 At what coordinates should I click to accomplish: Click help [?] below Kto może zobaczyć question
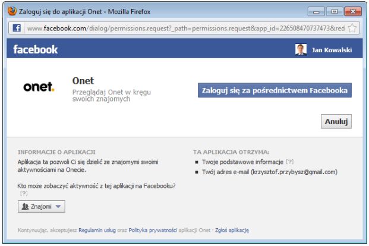pyautogui.click(x=24, y=193)
